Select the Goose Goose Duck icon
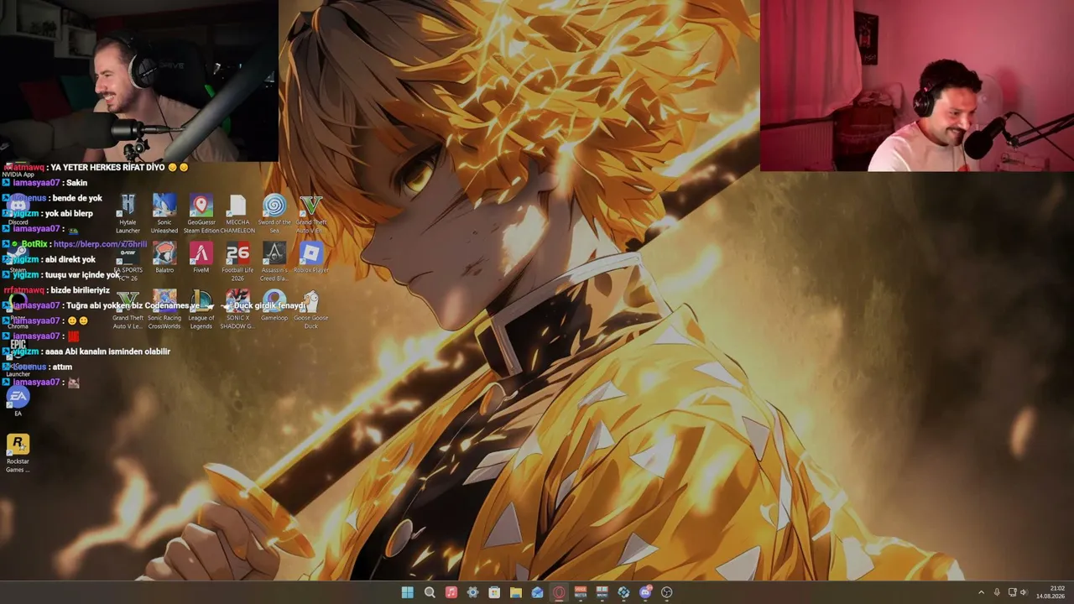Image resolution: width=1074 pixels, height=604 pixels. tap(311, 310)
